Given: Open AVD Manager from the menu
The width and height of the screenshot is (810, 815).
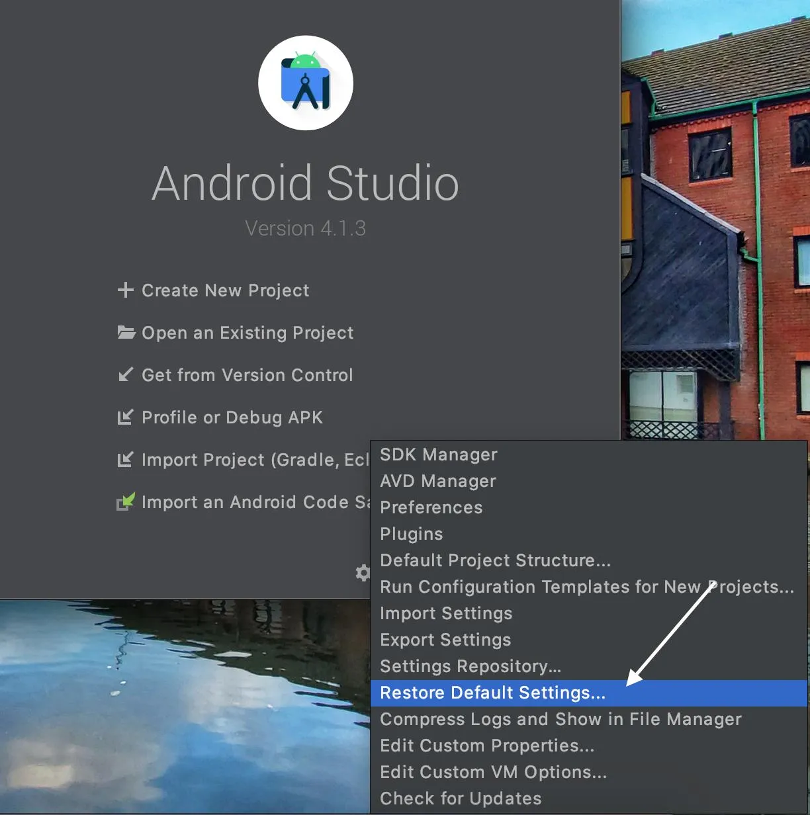Looking at the screenshot, I should (x=589, y=481).
